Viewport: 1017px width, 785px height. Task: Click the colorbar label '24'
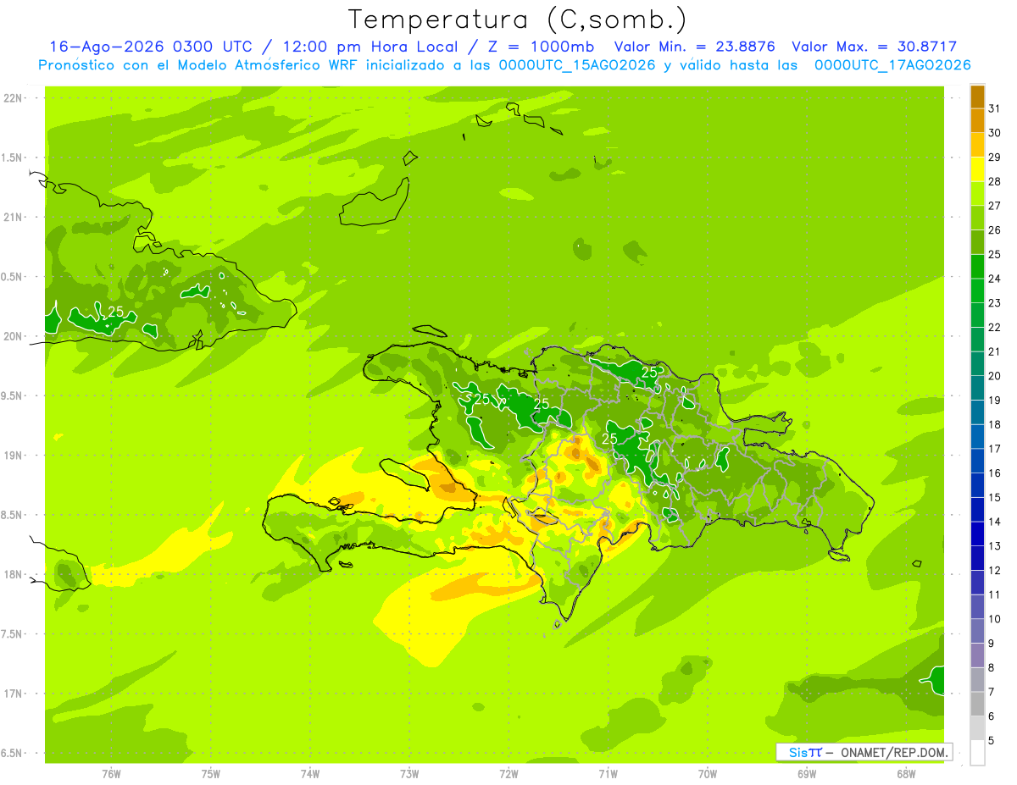click(995, 279)
